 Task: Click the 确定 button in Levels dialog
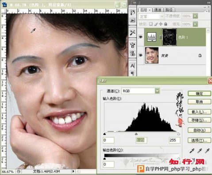pos(199,93)
